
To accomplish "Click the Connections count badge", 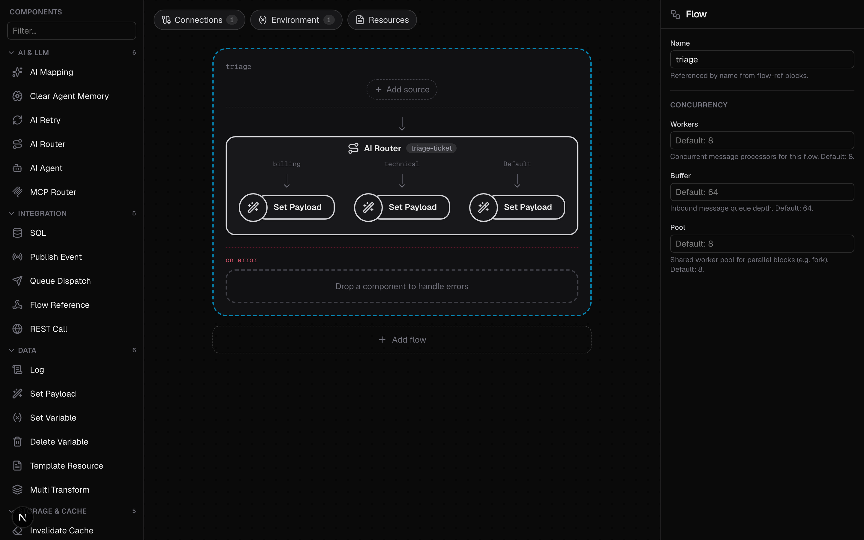I will click(232, 19).
